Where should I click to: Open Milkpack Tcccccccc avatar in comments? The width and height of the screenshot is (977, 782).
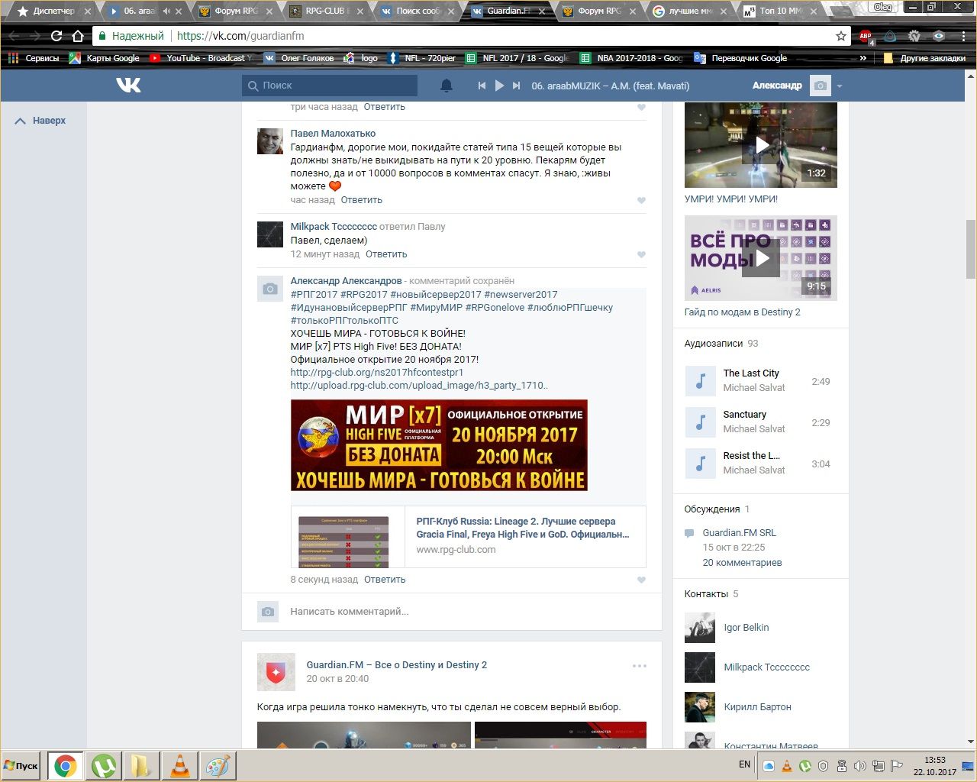point(270,234)
